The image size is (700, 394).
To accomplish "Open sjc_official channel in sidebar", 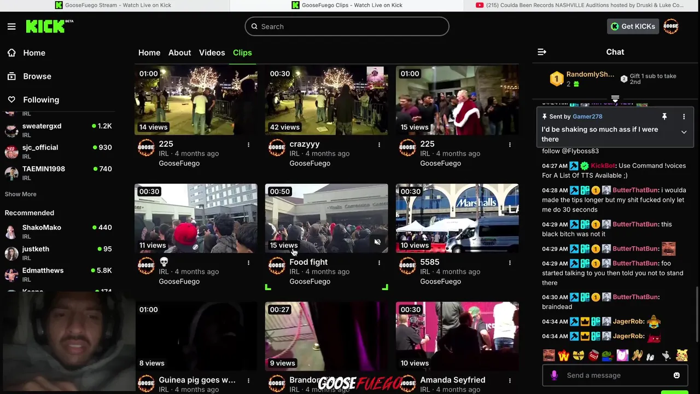I will (x=59, y=152).
